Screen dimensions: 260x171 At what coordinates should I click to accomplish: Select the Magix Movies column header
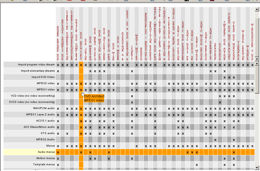pyautogui.click(x=137, y=47)
